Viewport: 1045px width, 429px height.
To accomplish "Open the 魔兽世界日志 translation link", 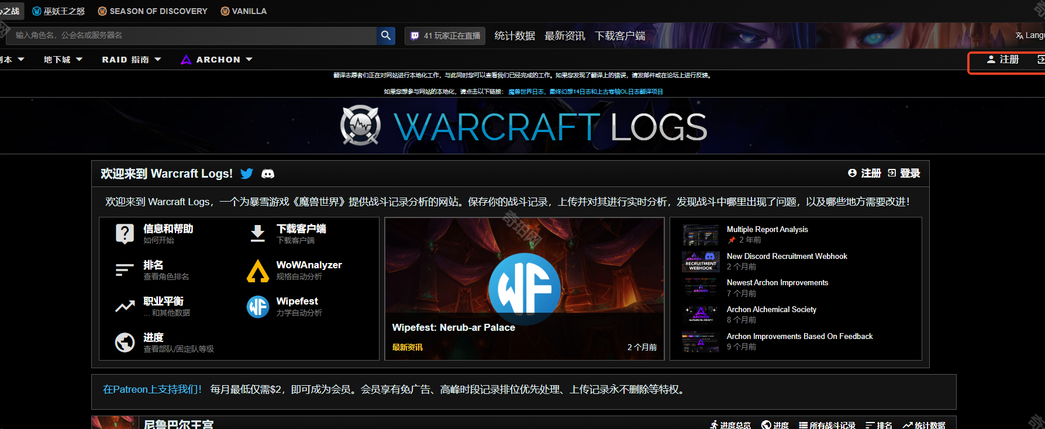I will [x=526, y=92].
